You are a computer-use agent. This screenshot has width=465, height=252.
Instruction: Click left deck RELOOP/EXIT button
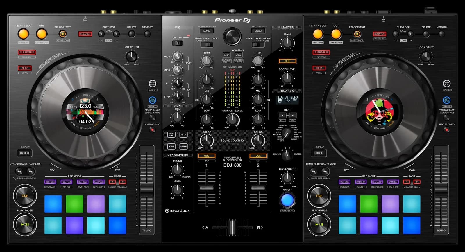[62, 34]
